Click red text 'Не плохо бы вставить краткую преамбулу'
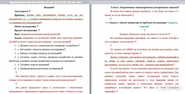This screenshot has width=185, height=94. 142,13
